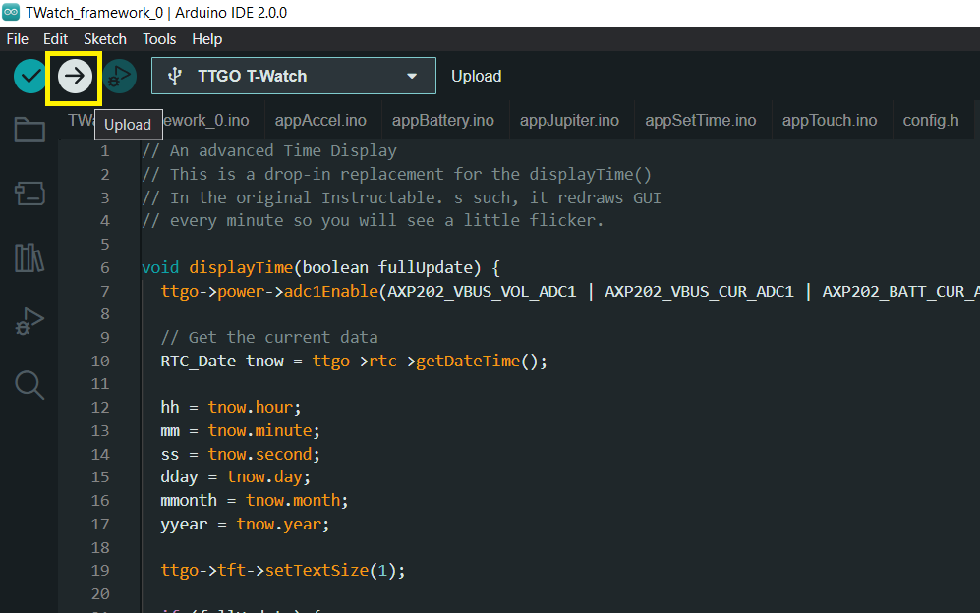The height and width of the screenshot is (613, 980).
Task: Click the Verify checkmark button
Action: click(x=30, y=77)
